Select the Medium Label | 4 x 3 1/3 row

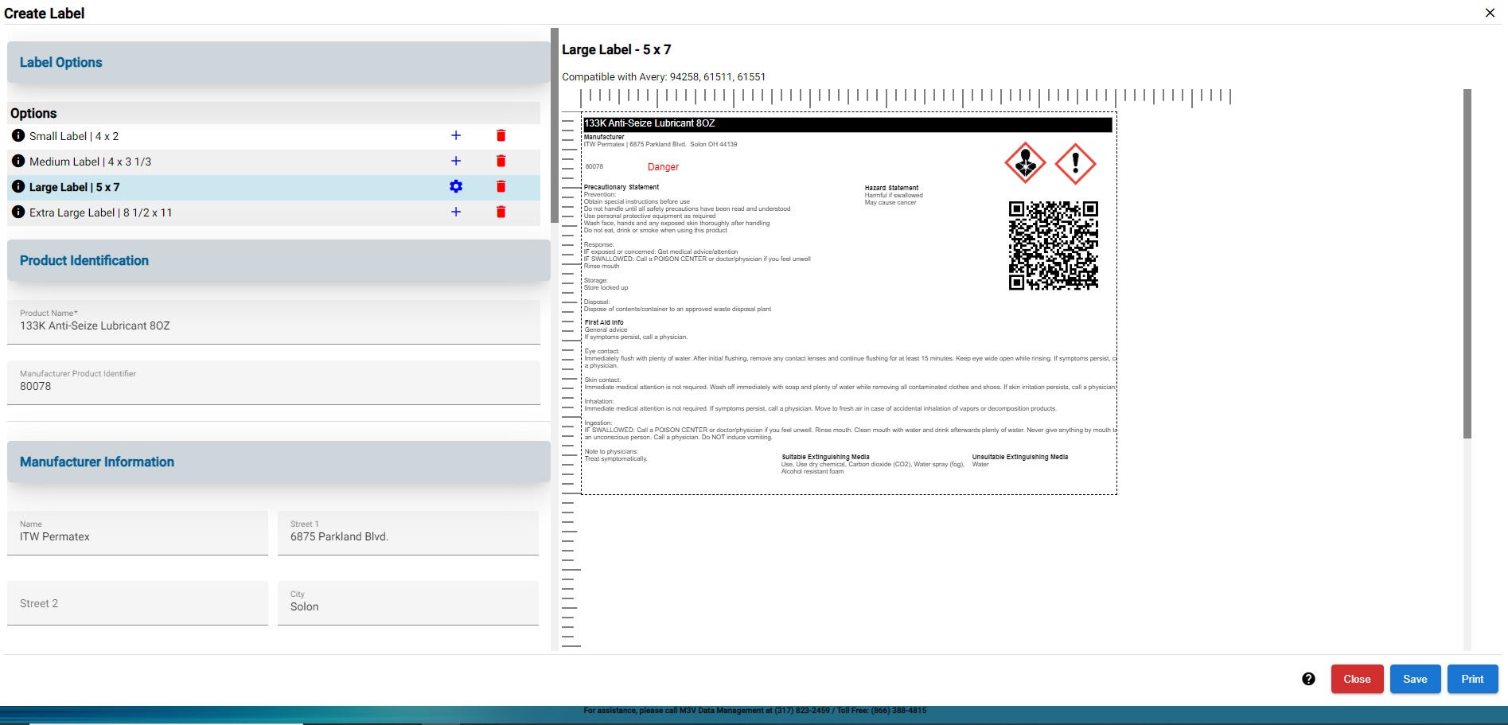tap(274, 162)
